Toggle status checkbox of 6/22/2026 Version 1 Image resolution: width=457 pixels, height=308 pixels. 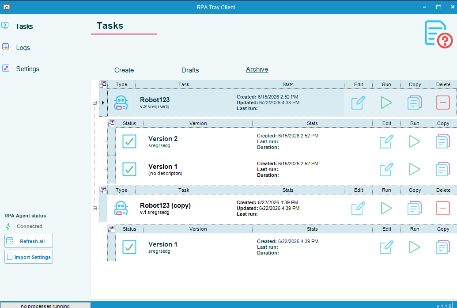129,247
